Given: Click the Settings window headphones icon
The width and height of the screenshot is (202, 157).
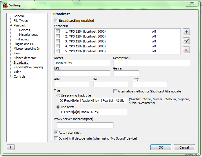Looking at the screenshot, I should [5, 5].
